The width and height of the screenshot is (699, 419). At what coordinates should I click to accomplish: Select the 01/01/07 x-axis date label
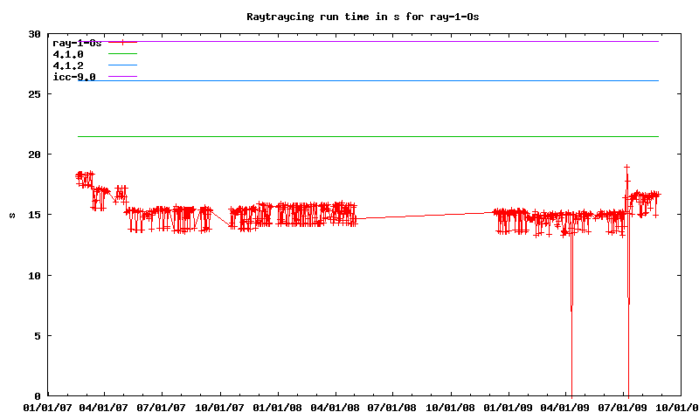point(47,407)
